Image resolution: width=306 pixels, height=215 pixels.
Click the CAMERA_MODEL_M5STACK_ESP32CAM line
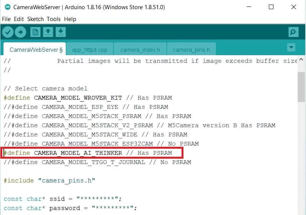tap(101, 144)
